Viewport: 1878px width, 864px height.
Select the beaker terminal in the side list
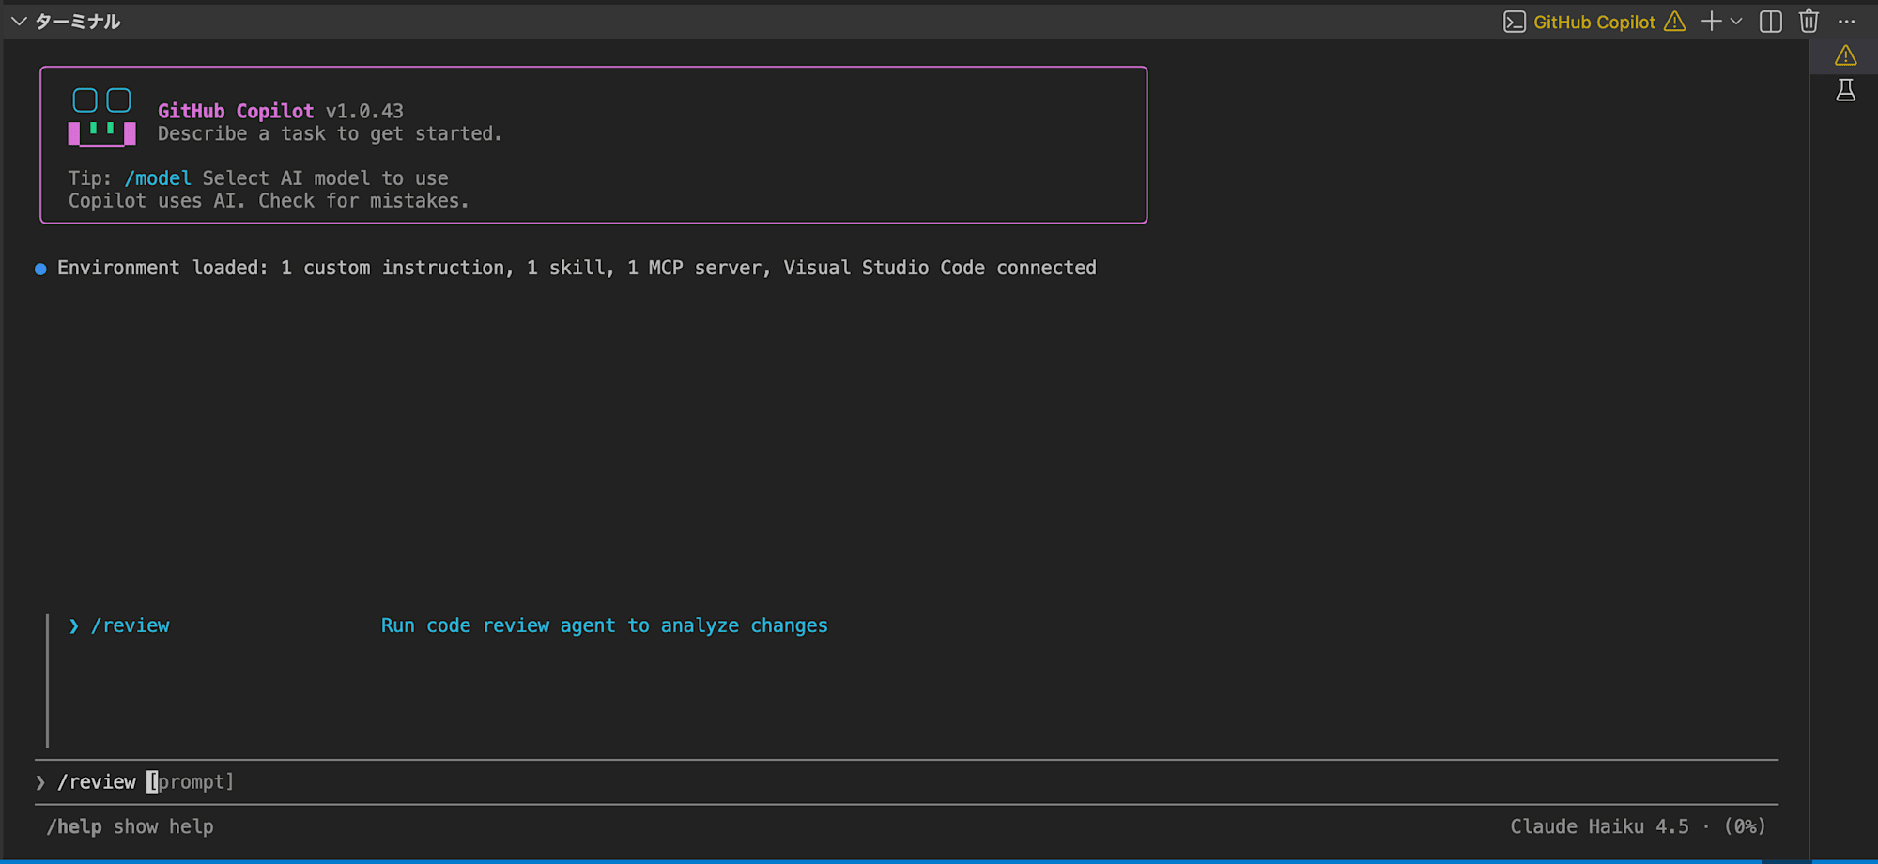(1845, 90)
